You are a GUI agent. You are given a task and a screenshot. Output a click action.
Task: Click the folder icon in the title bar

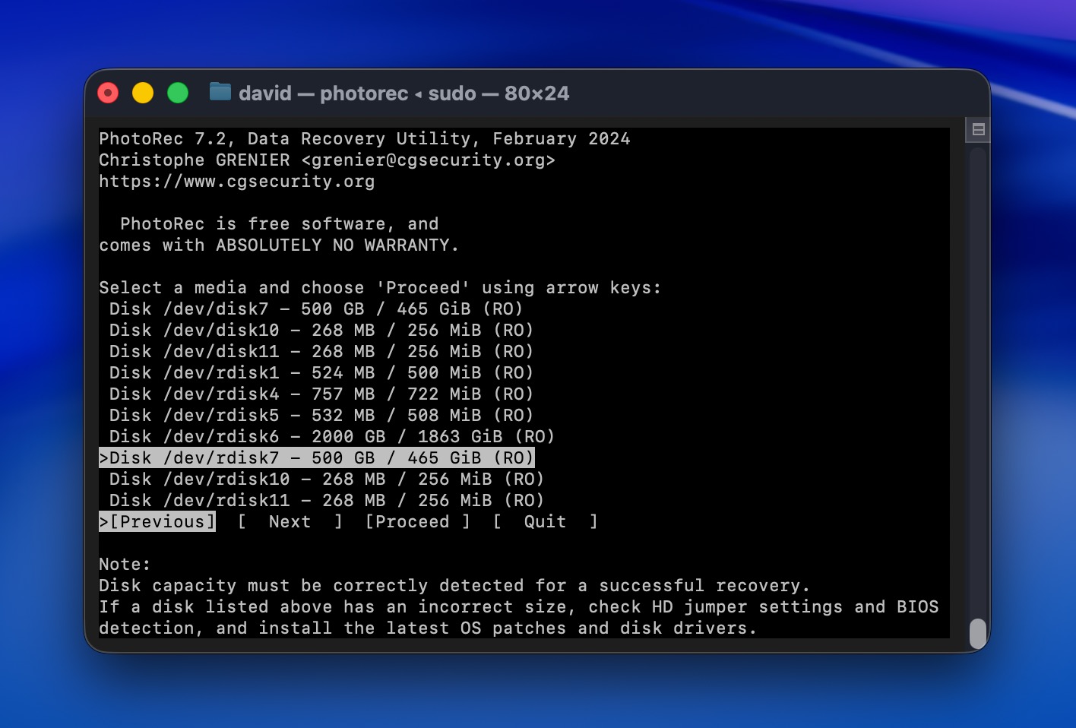(x=220, y=93)
